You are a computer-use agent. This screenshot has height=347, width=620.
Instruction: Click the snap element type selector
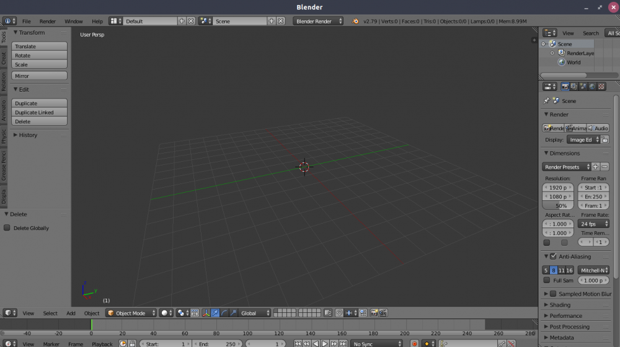coord(351,313)
